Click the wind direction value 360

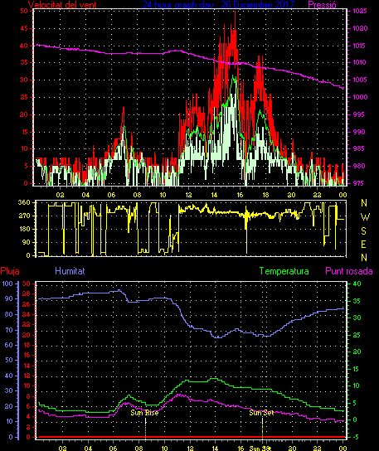(x=24, y=202)
